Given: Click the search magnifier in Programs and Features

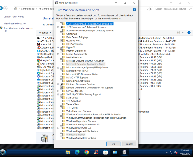Looking at the screenshot, I should point(190,9).
